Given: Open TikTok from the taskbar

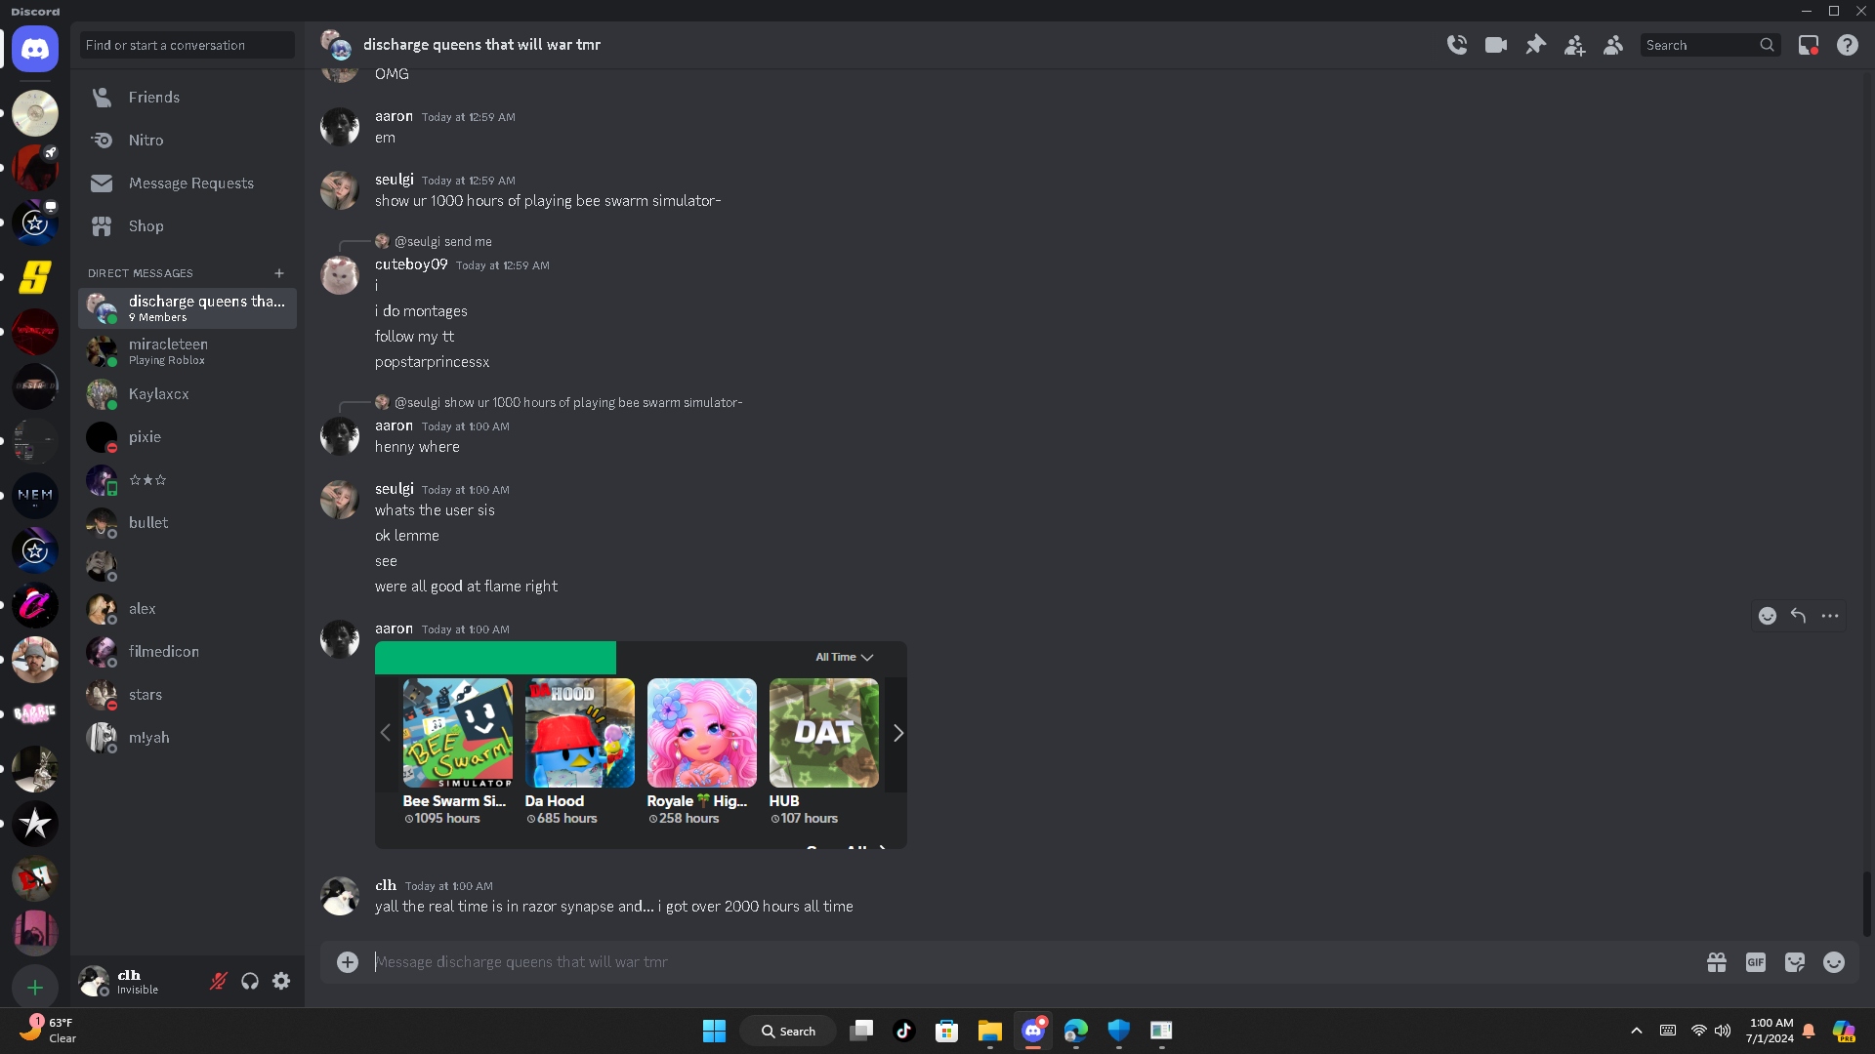Looking at the screenshot, I should [x=904, y=1031].
